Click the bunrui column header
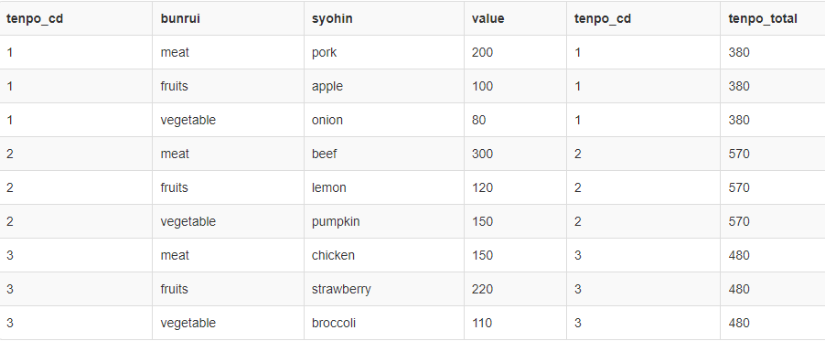The width and height of the screenshot is (825, 341). [x=228, y=18]
